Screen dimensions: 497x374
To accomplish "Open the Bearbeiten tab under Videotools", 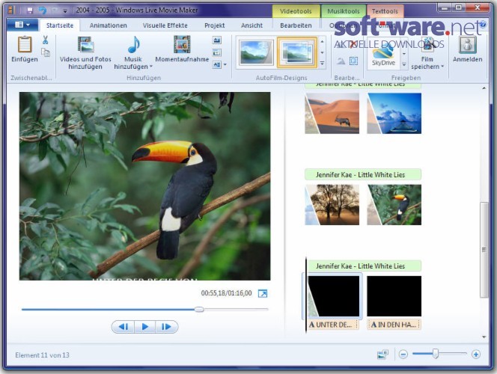I will tap(296, 25).
